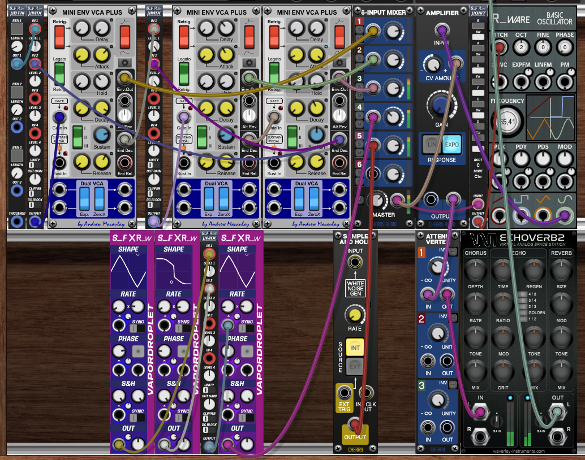Select EXT source on Sample and Hold
This screenshot has height=460, width=585.
pos(355,367)
